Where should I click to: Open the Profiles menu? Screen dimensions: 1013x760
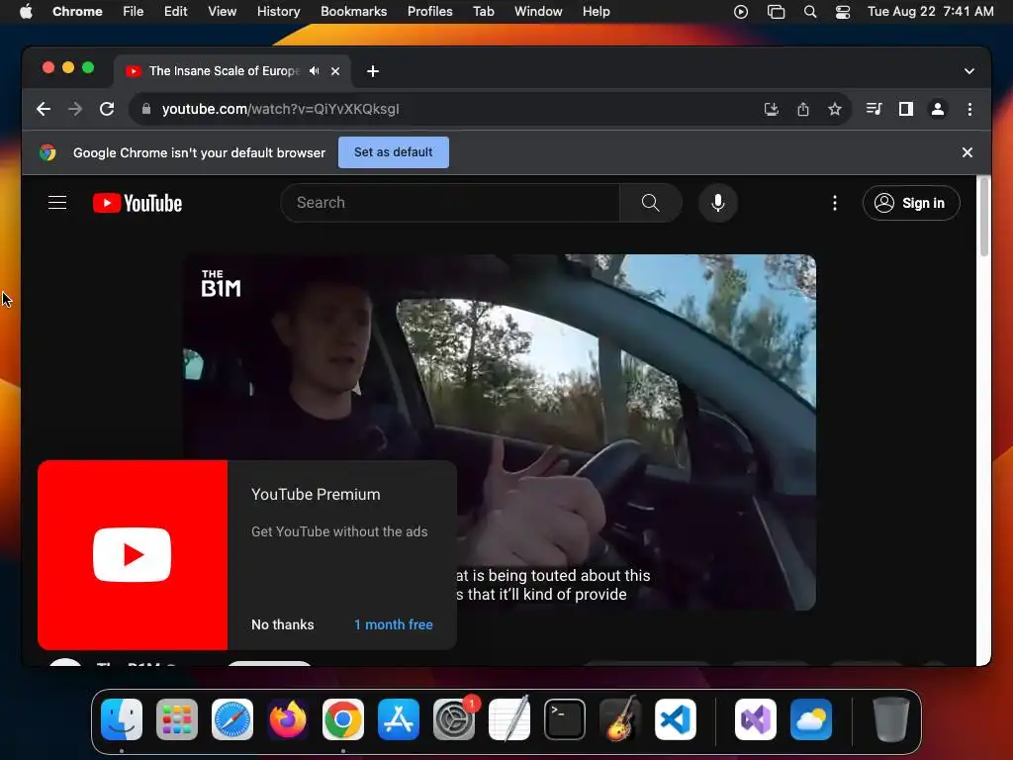(x=429, y=12)
